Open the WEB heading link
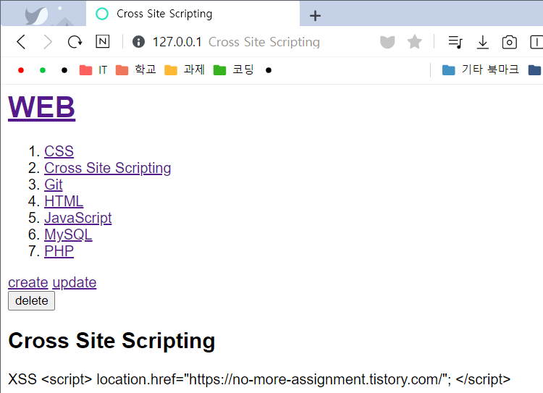The width and height of the screenshot is (543, 393). (x=41, y=107)
